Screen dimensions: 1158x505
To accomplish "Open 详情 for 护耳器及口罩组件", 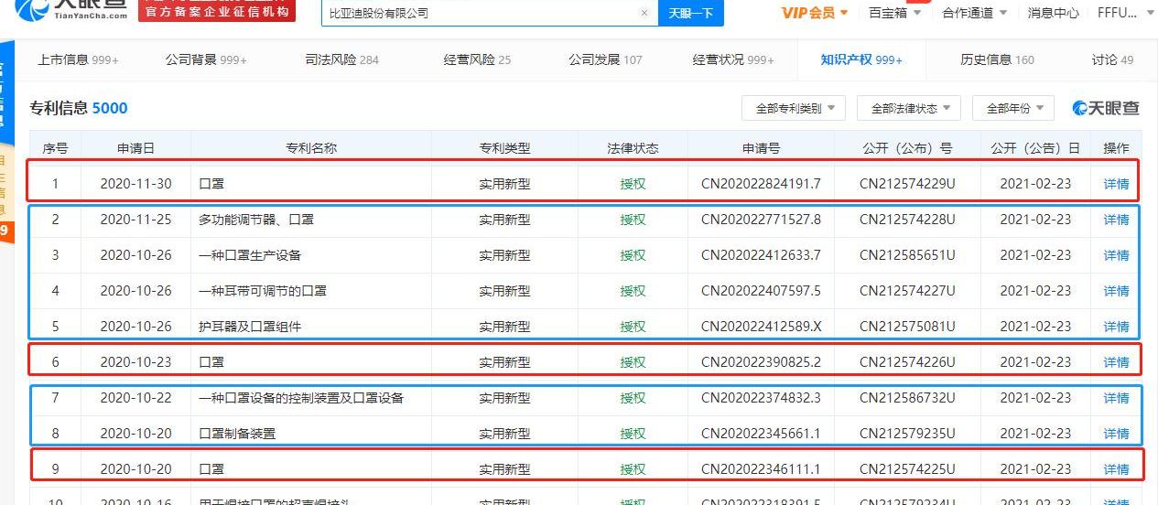I will [x=1116, y=327].
